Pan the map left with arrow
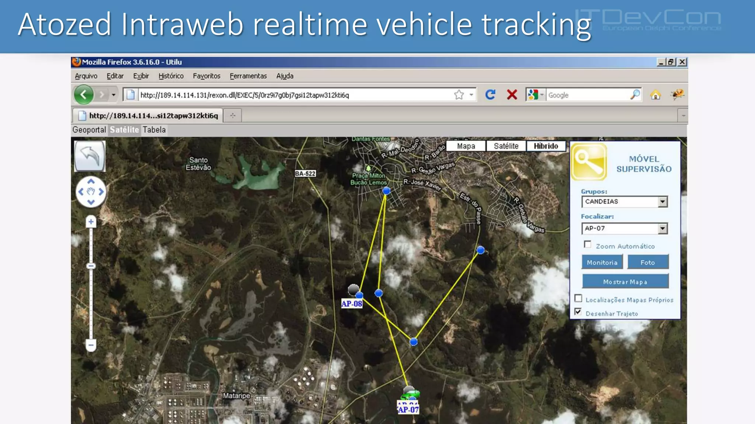The width and height of the screenshot is (755, 424). [x=81, y=192]
